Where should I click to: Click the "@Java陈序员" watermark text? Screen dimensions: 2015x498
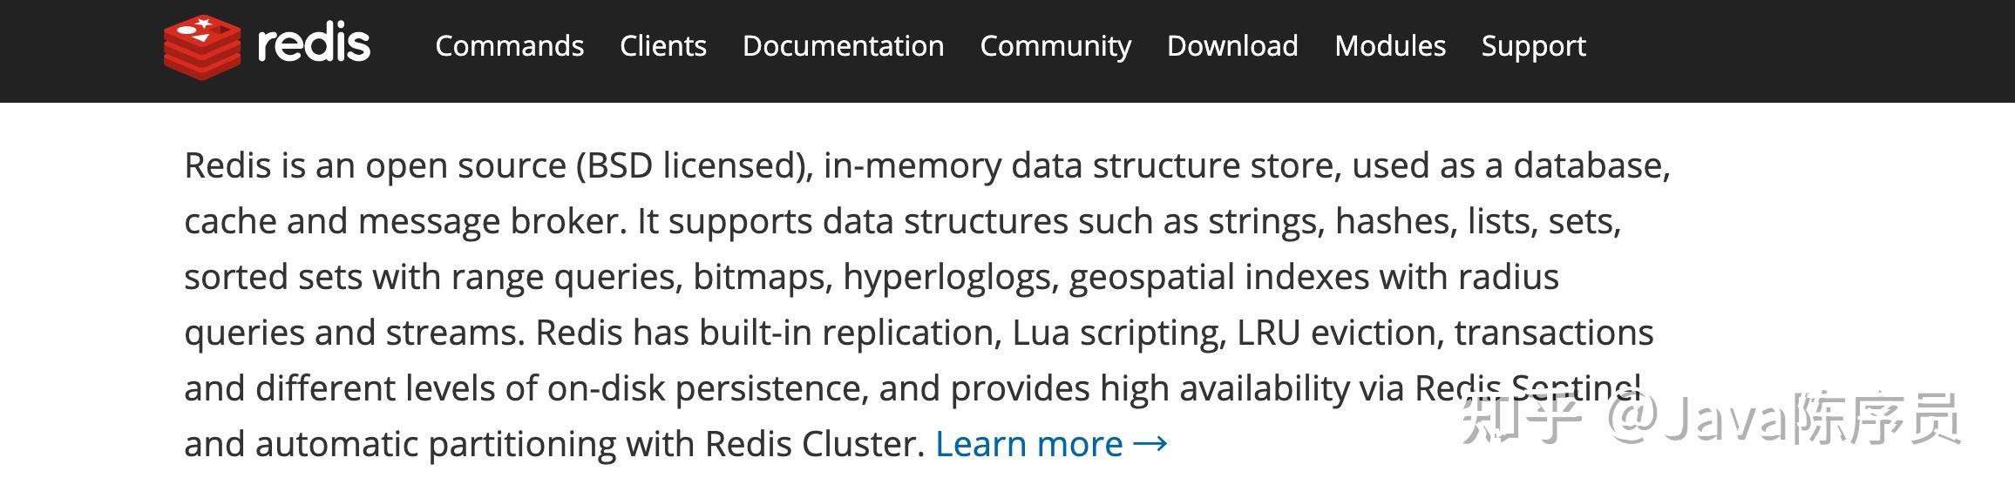(1783, 420)
